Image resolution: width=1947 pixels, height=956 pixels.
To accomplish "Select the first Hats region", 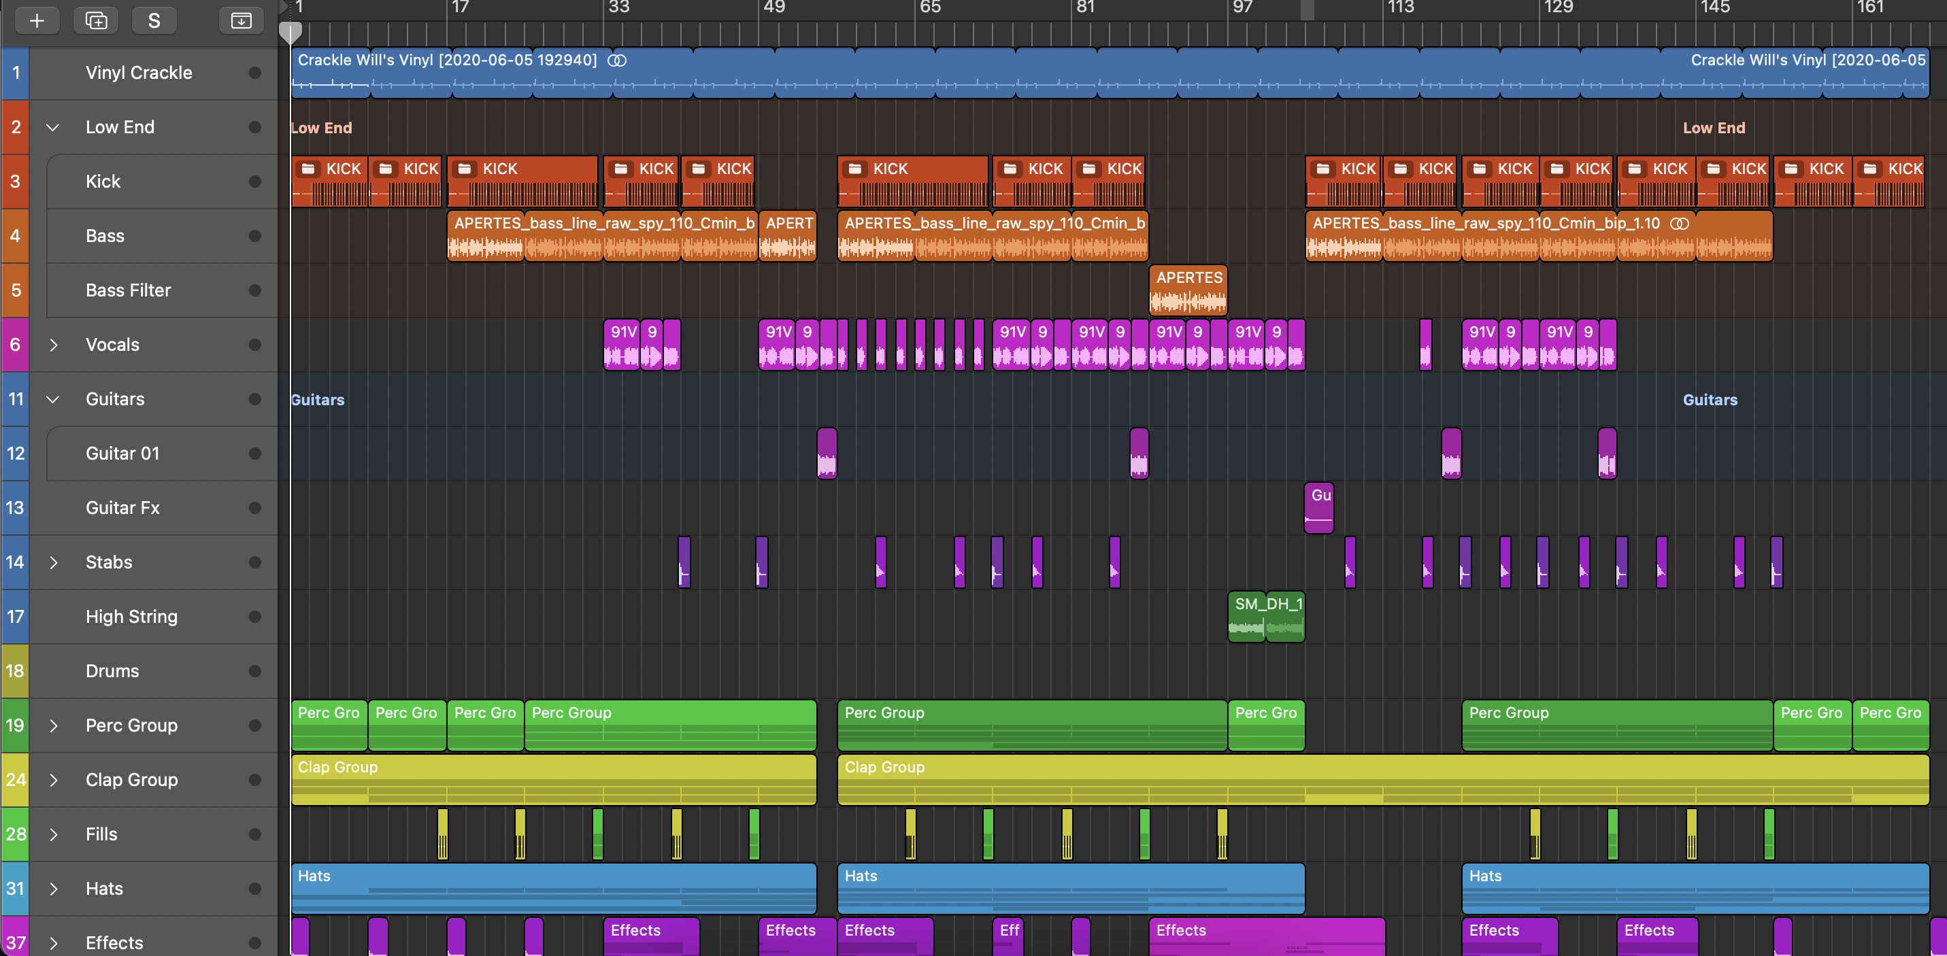I will coord(553,889).
